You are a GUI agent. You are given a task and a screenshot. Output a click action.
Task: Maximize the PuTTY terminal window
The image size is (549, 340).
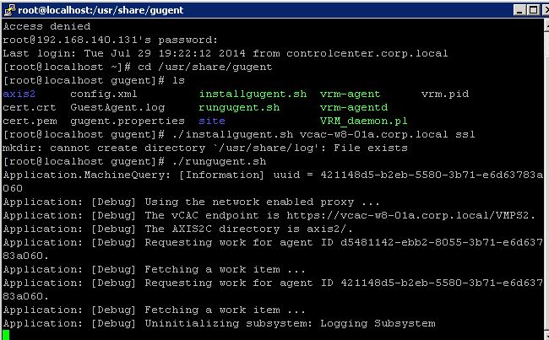coord(533,10)
